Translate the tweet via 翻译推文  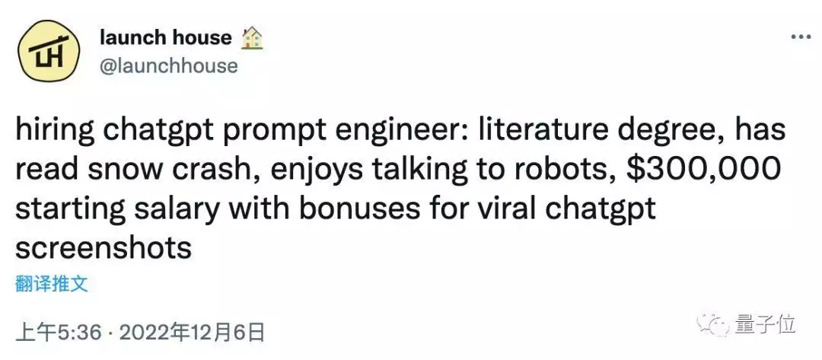pos(52,285)
